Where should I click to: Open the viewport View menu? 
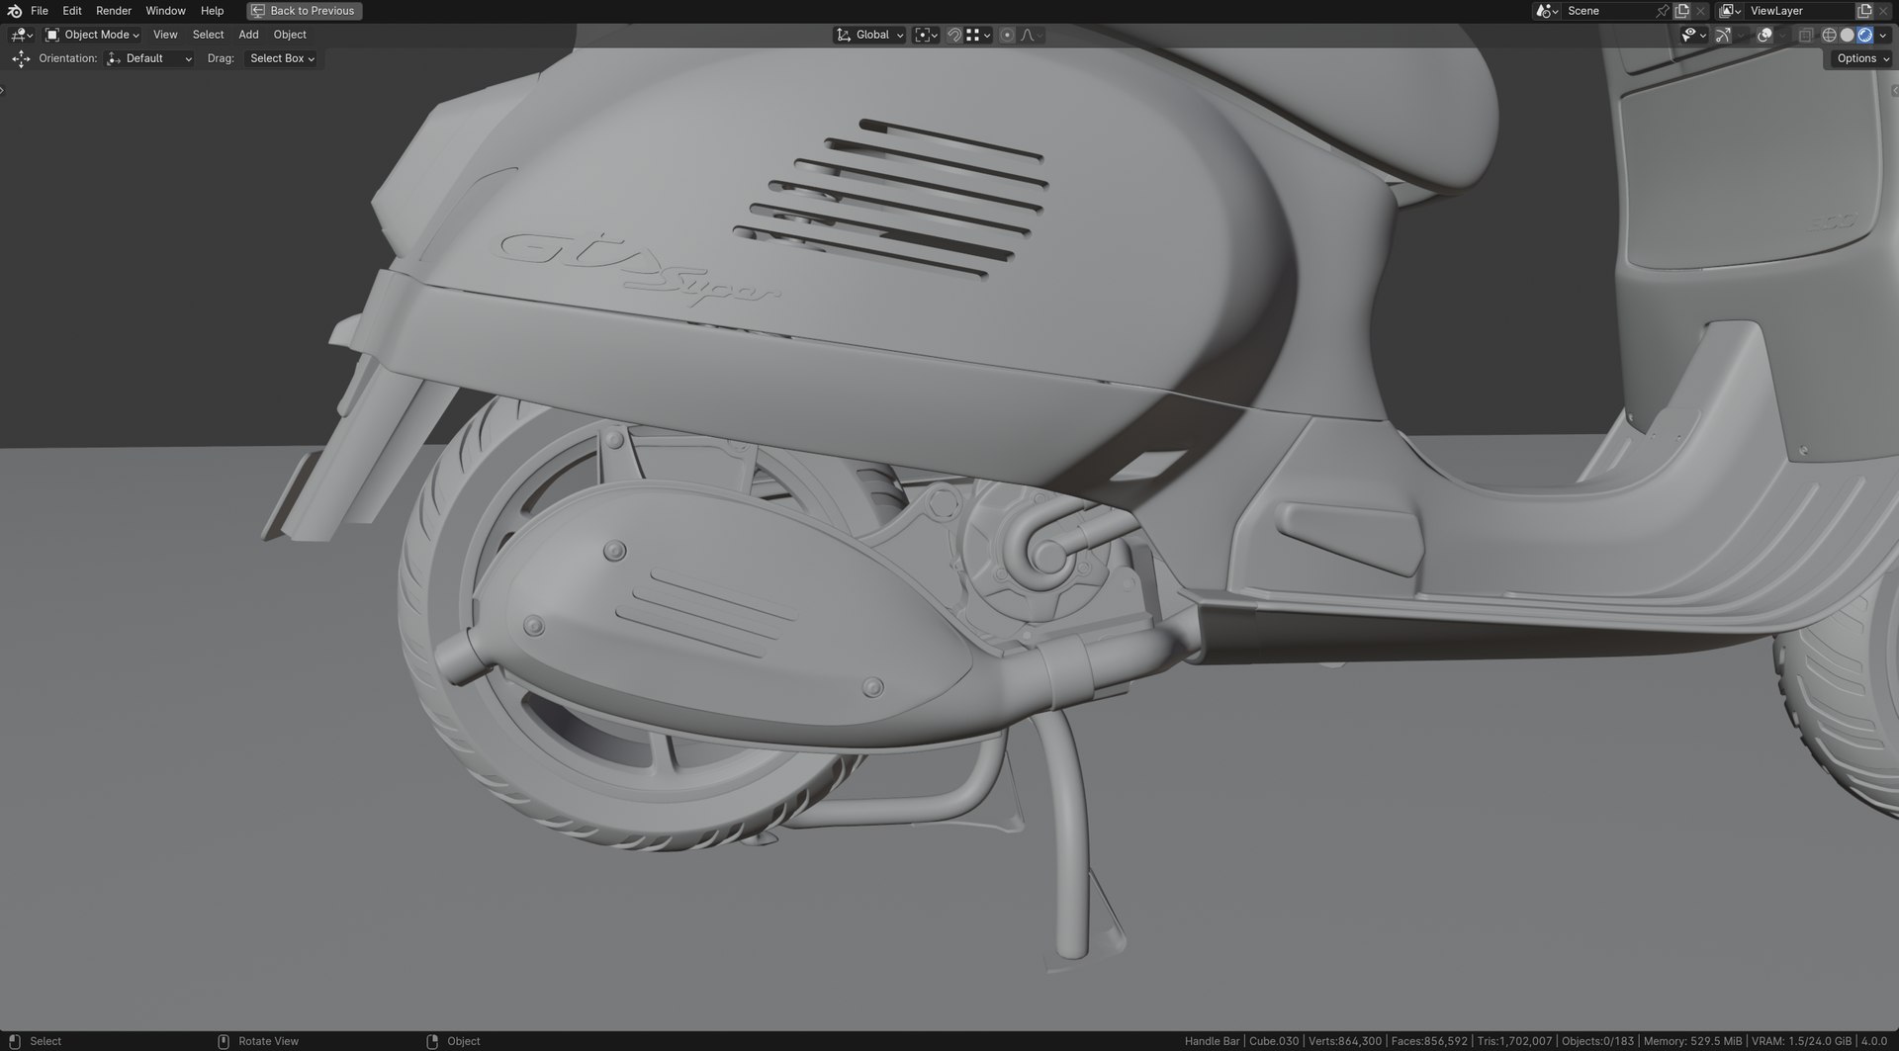[165, 35]
